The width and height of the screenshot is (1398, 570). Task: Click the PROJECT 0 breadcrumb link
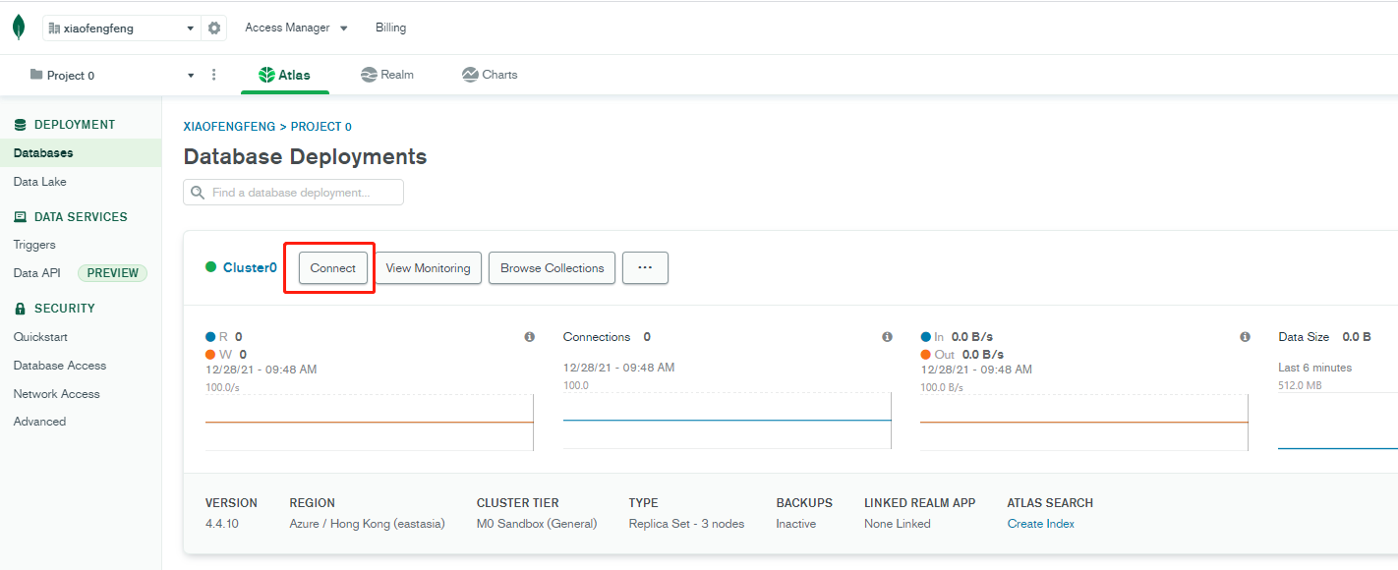(x=321, y=127)
